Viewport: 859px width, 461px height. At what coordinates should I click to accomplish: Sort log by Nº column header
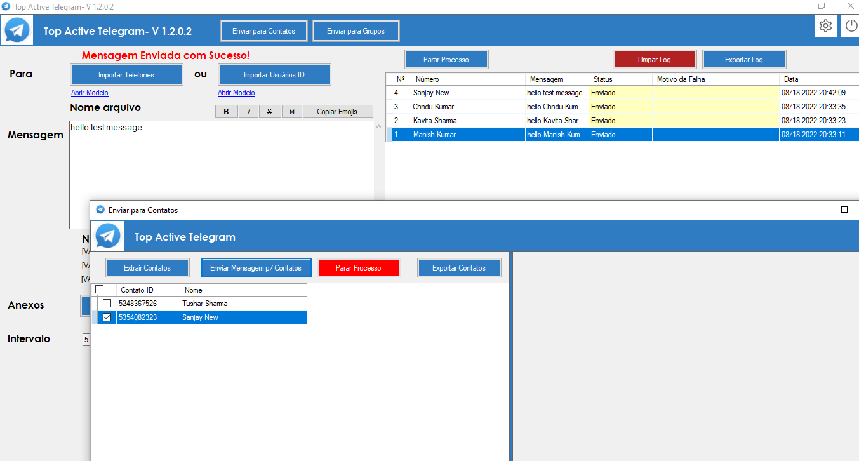401,79
